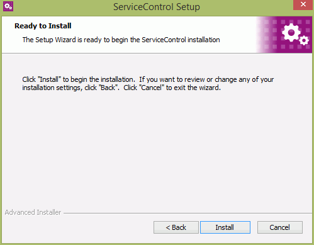Click the large white gear graphic
314x245 pixels.
click(291, 33)
